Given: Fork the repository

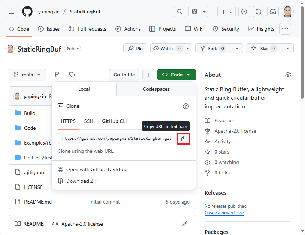Looking at the screenshot, I should pyautogui.click(x=213, y=49).
